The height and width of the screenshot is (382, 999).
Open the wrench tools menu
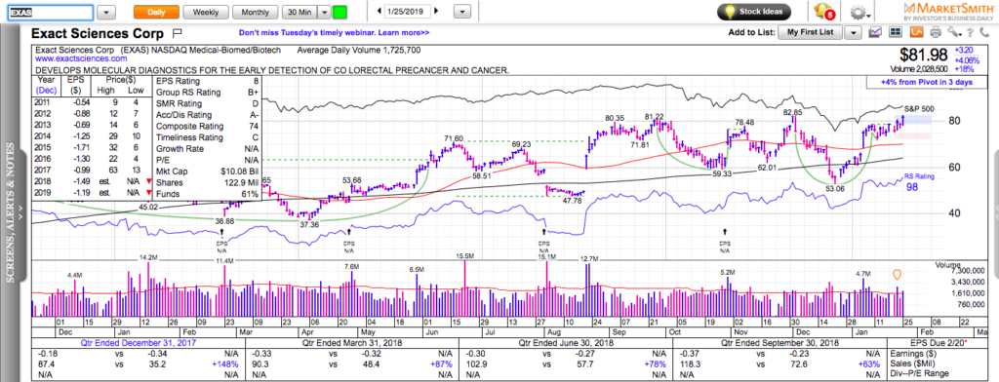point(954,32)
